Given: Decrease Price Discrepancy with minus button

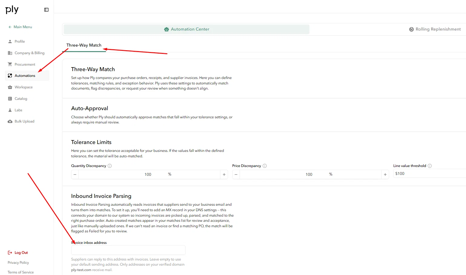Looking at the screenshot, I should coord(236,175).
